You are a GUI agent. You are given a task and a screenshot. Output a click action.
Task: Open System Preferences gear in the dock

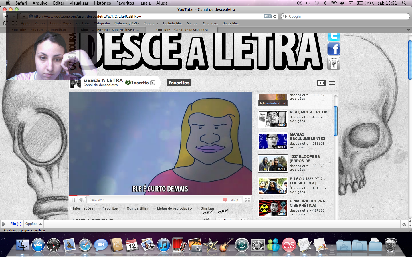[257, 245]
